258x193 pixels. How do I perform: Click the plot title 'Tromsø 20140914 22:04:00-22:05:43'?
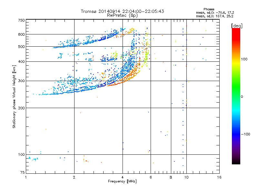pyautogui.click(x=122, y=11)
